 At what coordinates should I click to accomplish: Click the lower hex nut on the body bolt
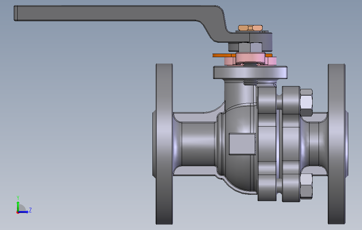pyautogui.click(x=306, y=186)
